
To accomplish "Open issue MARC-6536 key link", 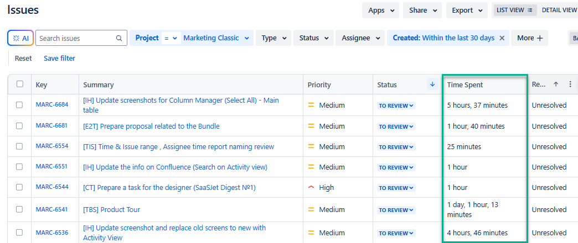I will pyautogui.click(x=52, y=232).
